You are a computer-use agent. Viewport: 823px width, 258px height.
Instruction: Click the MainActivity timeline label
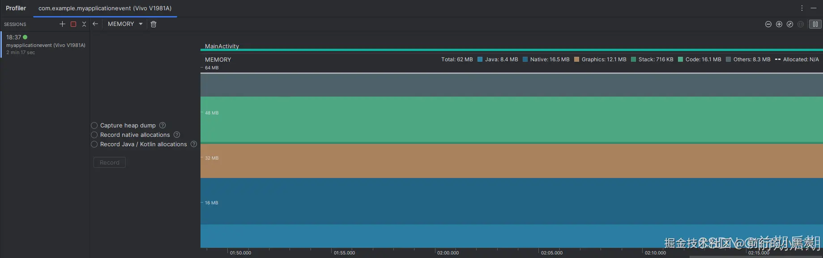click(222, 46)
